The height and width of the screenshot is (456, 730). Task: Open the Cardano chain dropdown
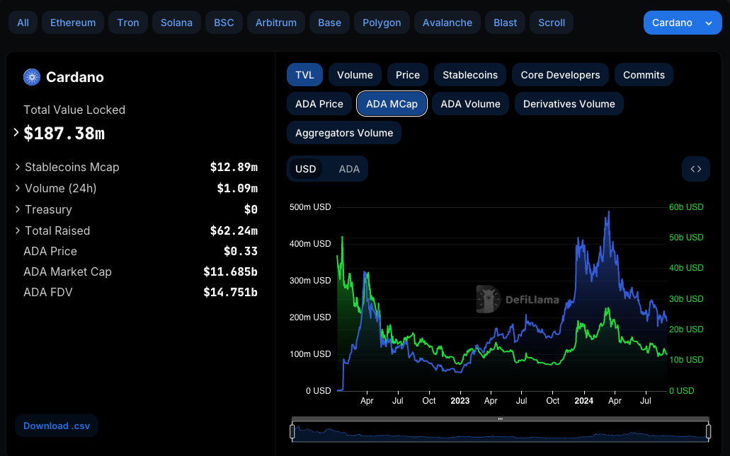(683, 23)
